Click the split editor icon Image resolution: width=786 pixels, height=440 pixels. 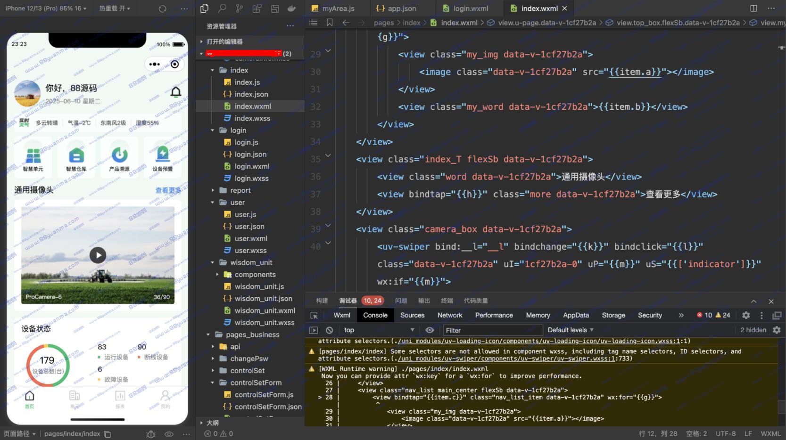pyautogui.click(x=753, y=8)
